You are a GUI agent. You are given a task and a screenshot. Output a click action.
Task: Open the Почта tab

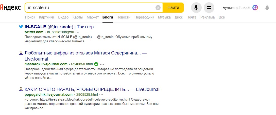191,17
